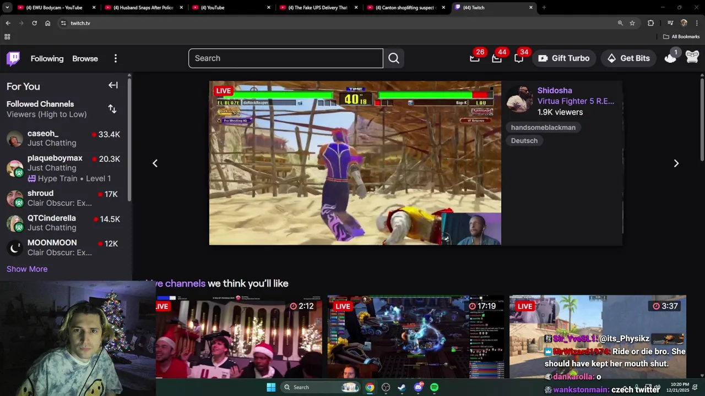Viewport: 705px width, 396px height.
Task: Open a new browser tab
Action: [544, 8]
